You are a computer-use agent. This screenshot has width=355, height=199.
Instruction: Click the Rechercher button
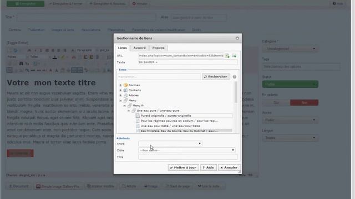point(216,77)
